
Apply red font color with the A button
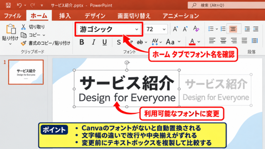point(192,42)
